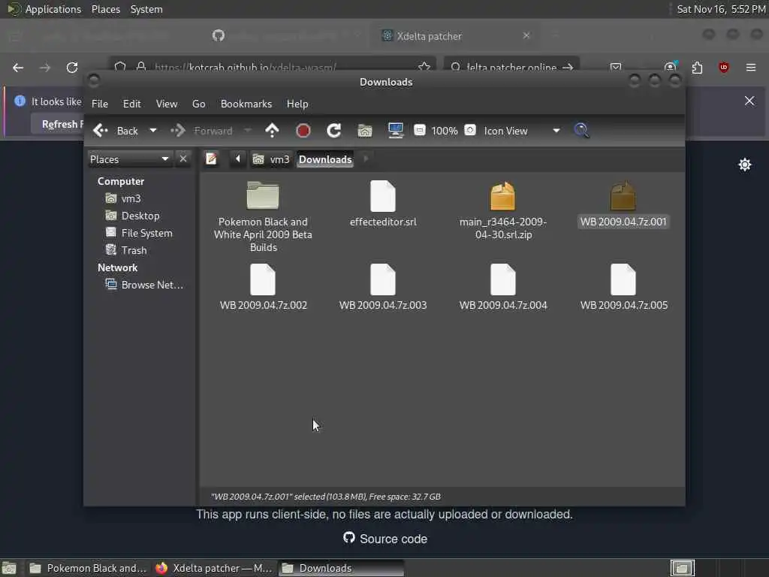Go up to parent folder arrow

point(272,131)
